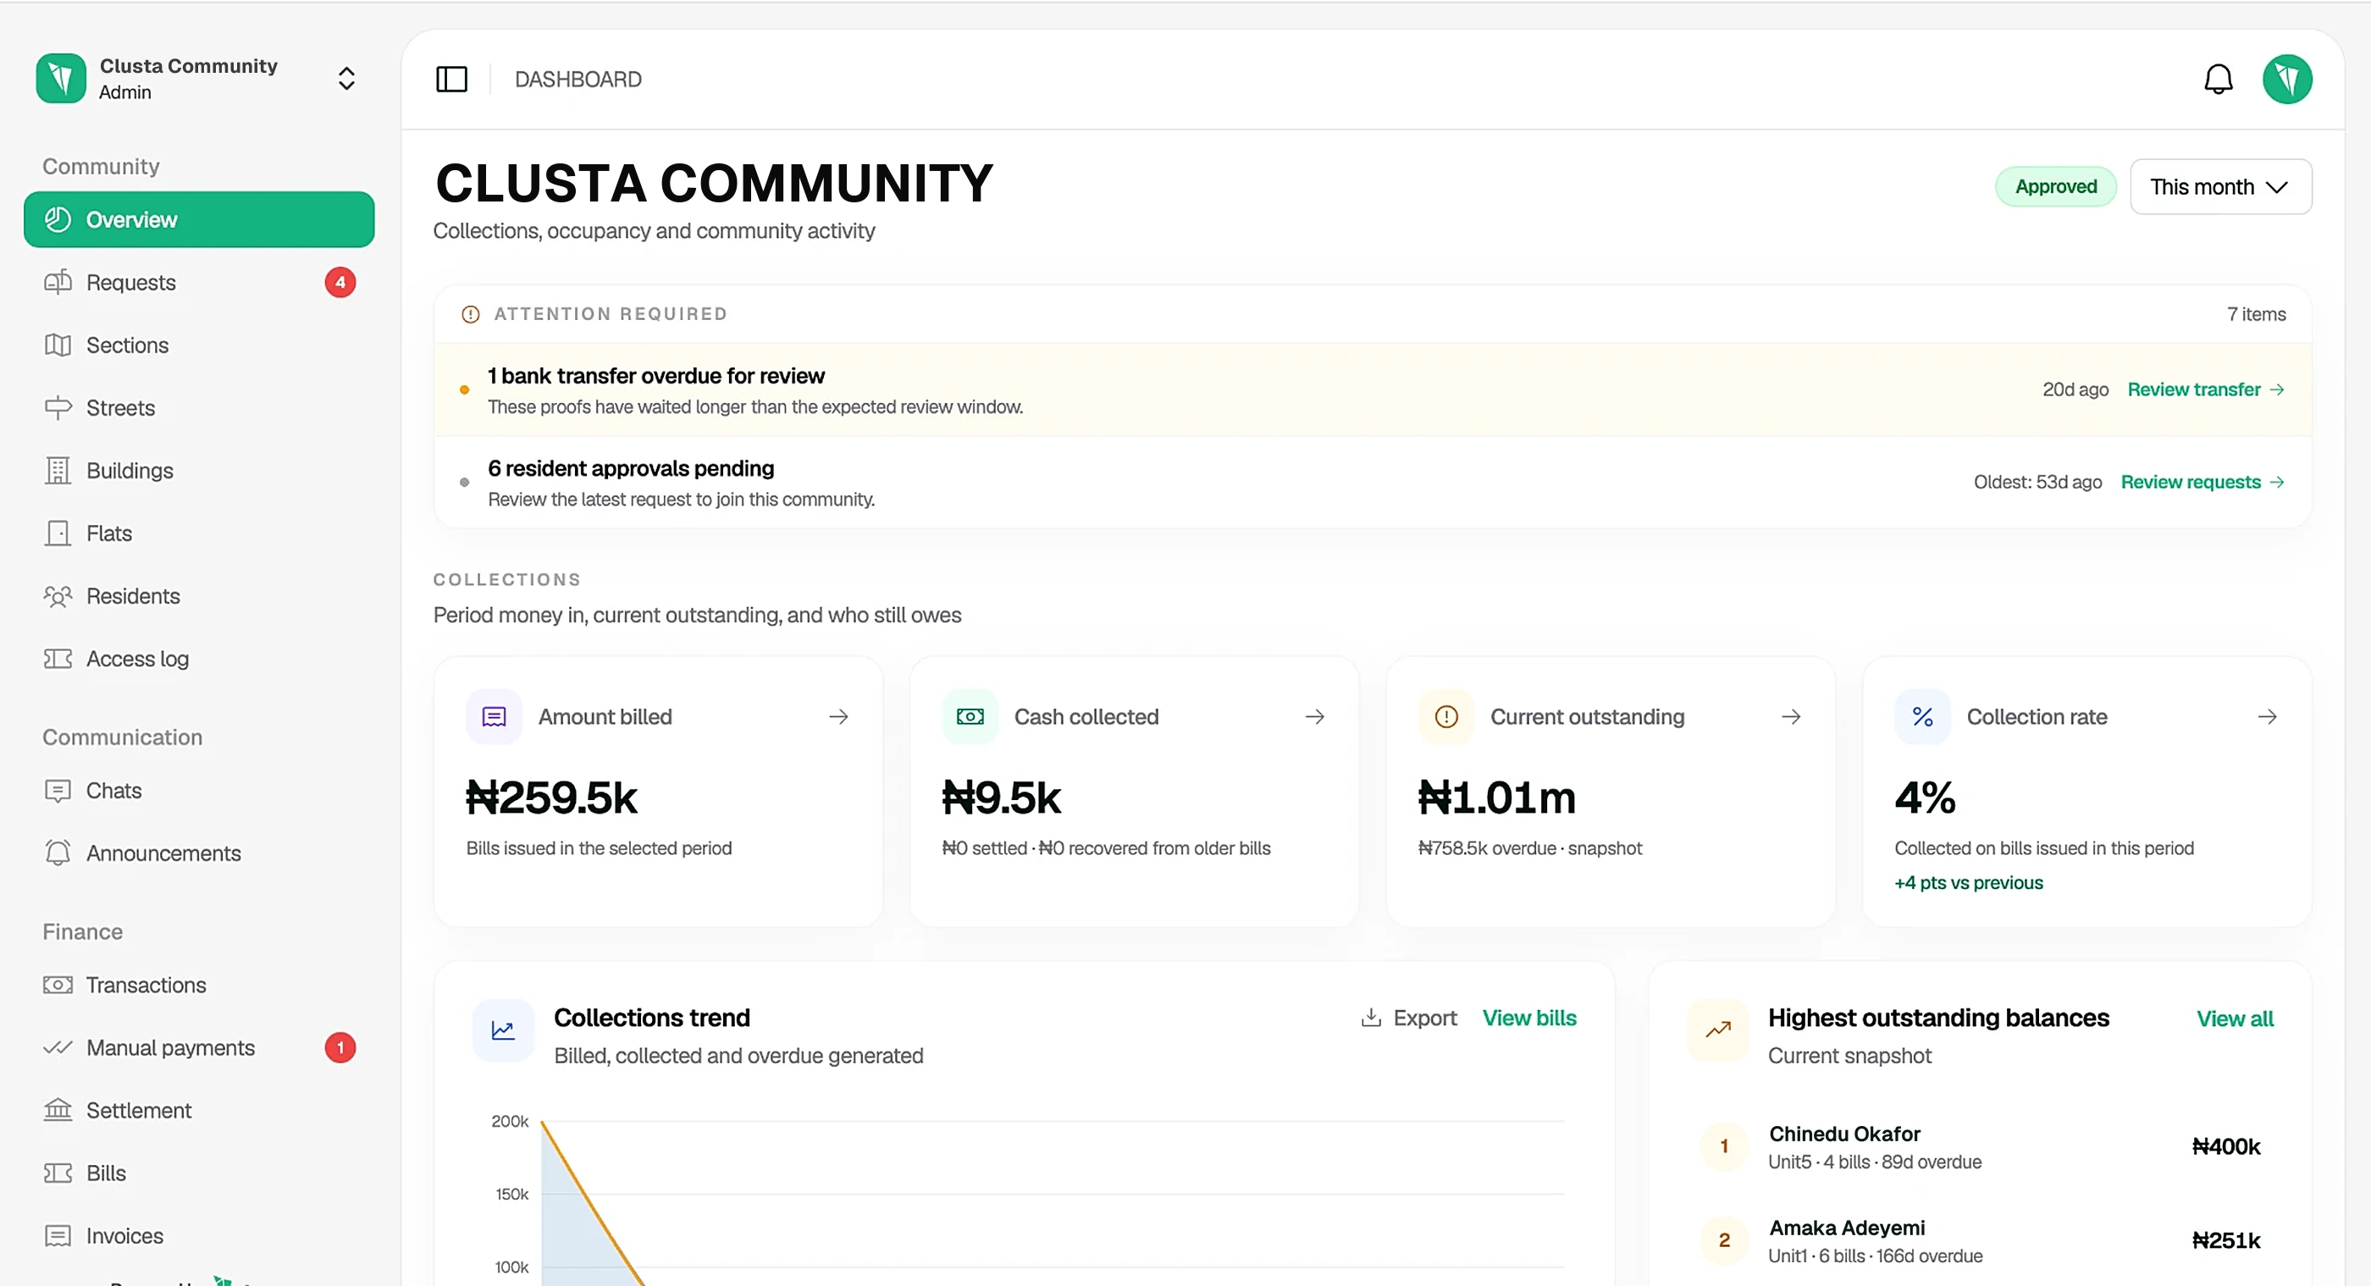
Task: Click the Announcements bell icon
Action: tap(58, 853)
